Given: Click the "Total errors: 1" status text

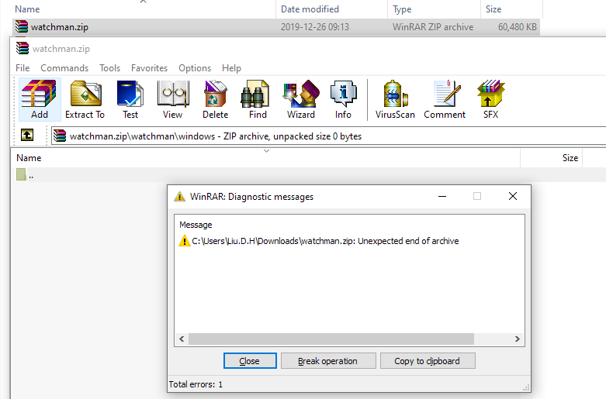Looking at the screenshot, I should point(196,384).
